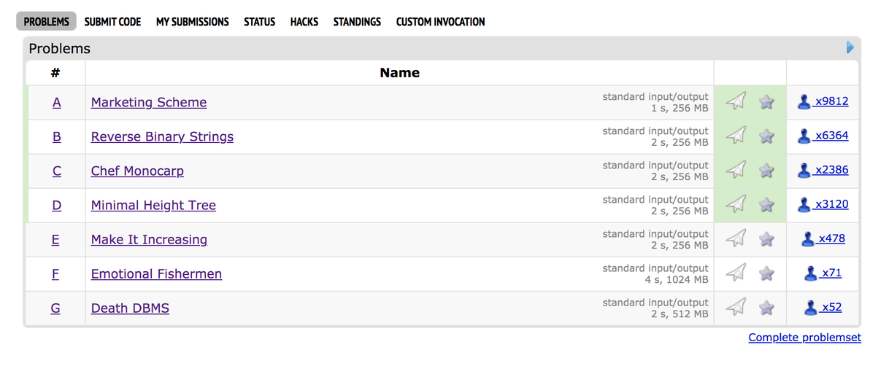Toggle favorite star for Make It Increasing
This screenshot has width=870, height=366.
pyautogui.click(x=766, y=238)
